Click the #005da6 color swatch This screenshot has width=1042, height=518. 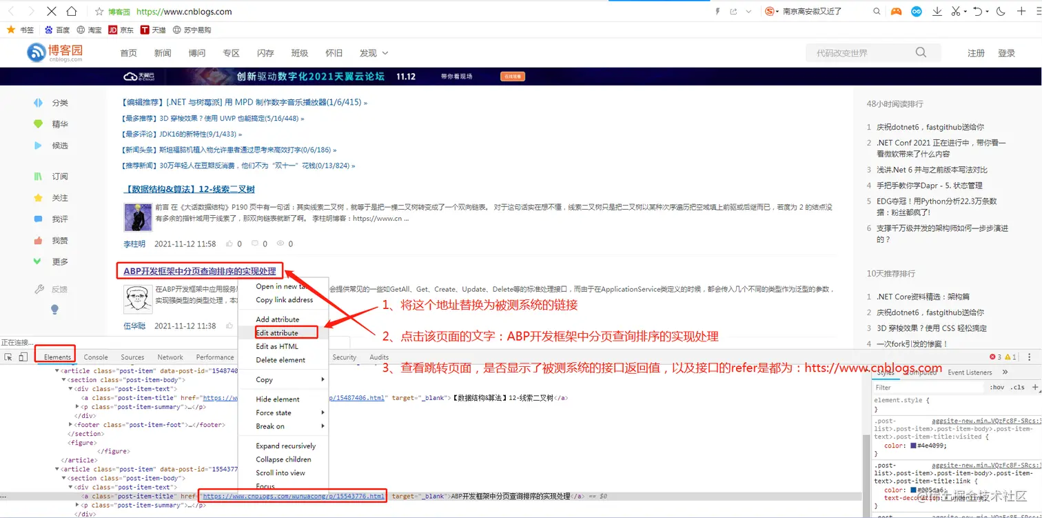click(914, 490)
